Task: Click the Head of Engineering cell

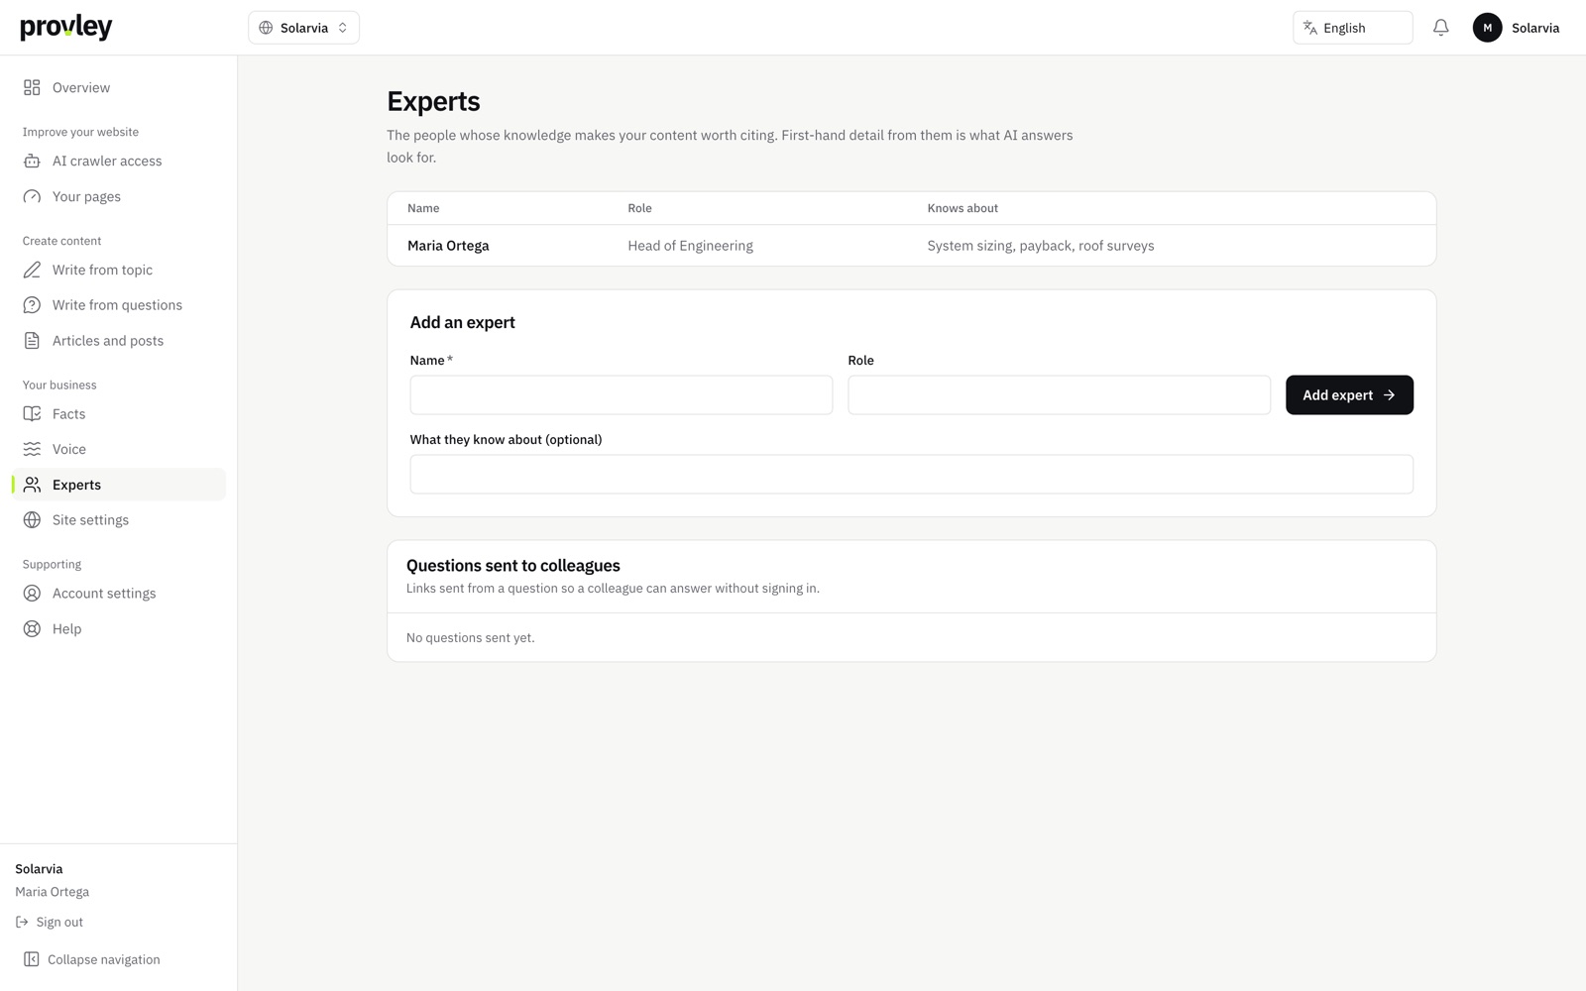Action: click(690, 246)
